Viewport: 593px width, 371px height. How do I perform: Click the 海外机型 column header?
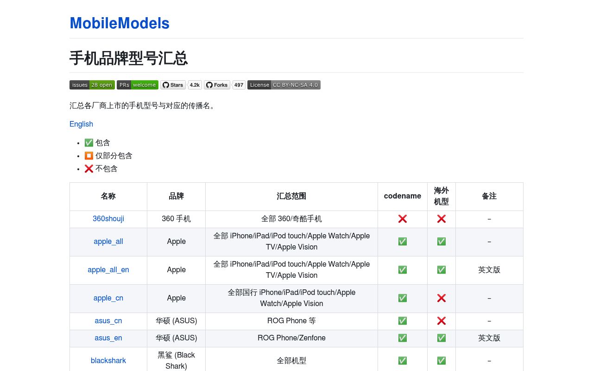pyautogui.click(x=442, y=196)
